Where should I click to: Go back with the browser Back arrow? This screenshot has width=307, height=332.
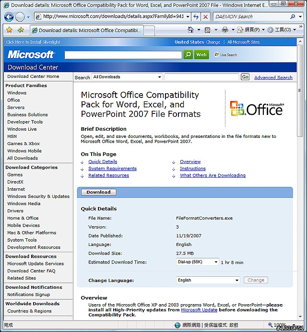9,17
